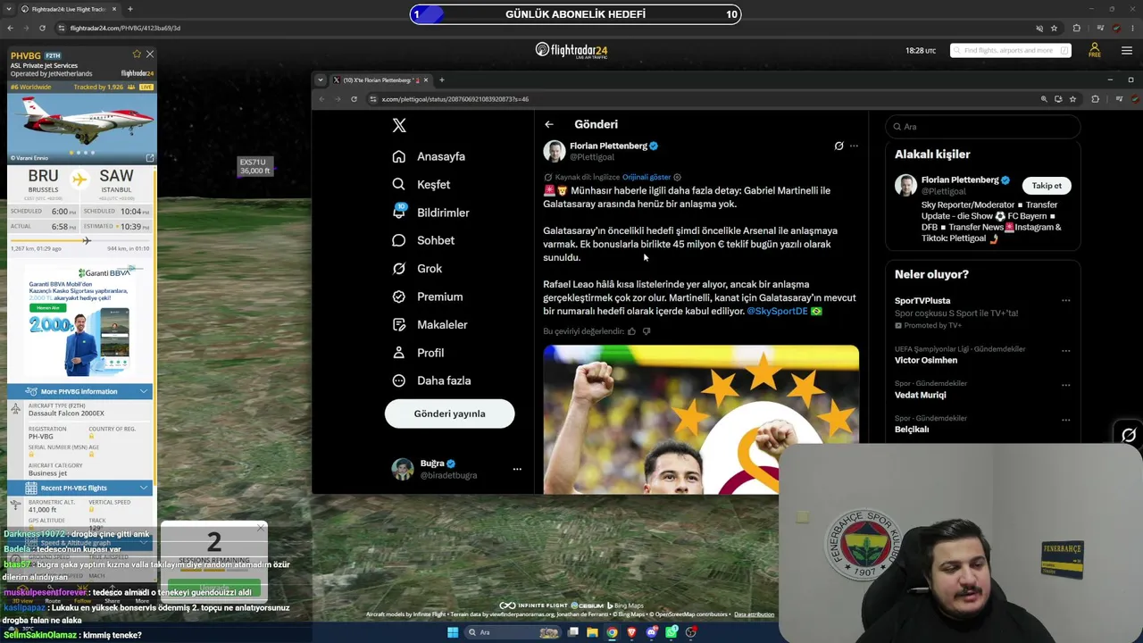Click the EXS71U flight label on the map

point(254,166)
